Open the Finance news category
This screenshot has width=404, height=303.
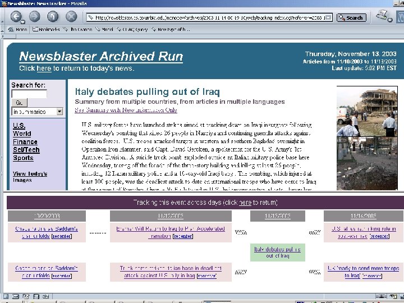[x=25, y=142]
